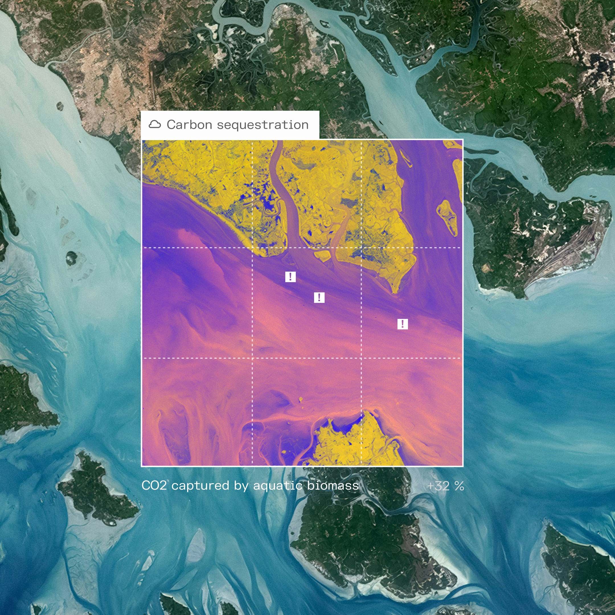Click the rightmost exclamation alert marker
The height and width of the screenshot is (615, 615).
(x=403, y=324)
